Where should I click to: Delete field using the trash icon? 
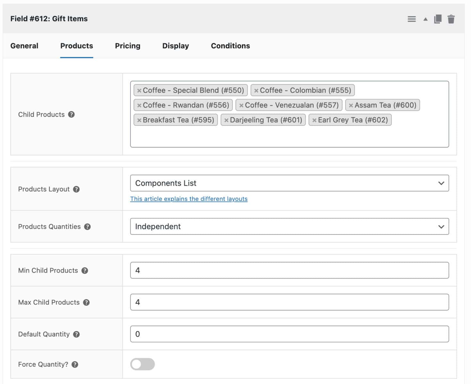coord(451,19)
